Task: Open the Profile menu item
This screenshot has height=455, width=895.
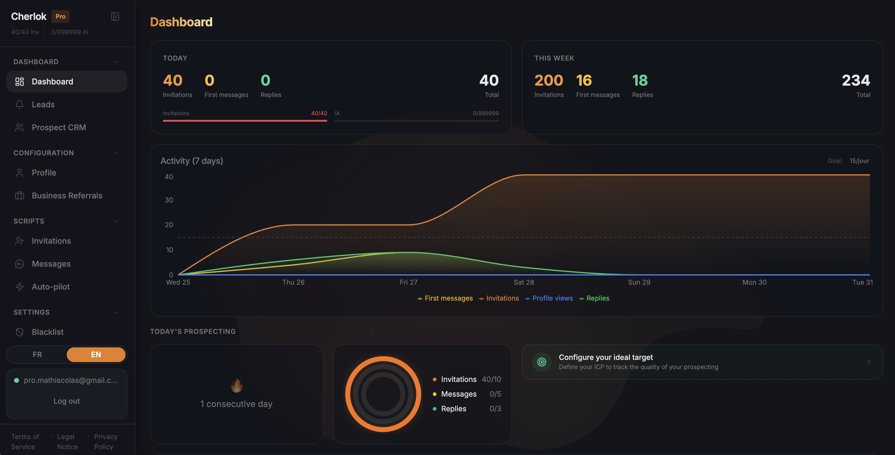Action: (44, 173)
